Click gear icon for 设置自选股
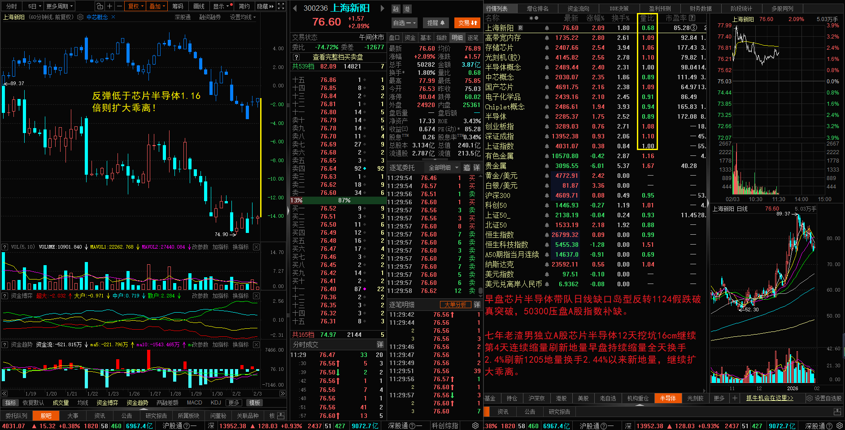 coord(809,398)
